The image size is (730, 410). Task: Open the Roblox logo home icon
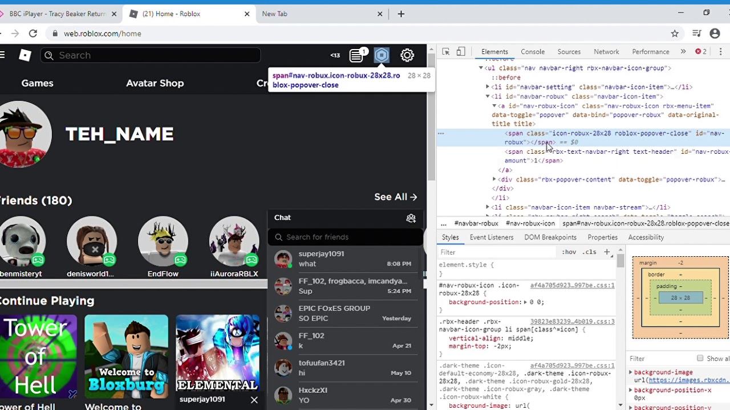pos(25,55)
